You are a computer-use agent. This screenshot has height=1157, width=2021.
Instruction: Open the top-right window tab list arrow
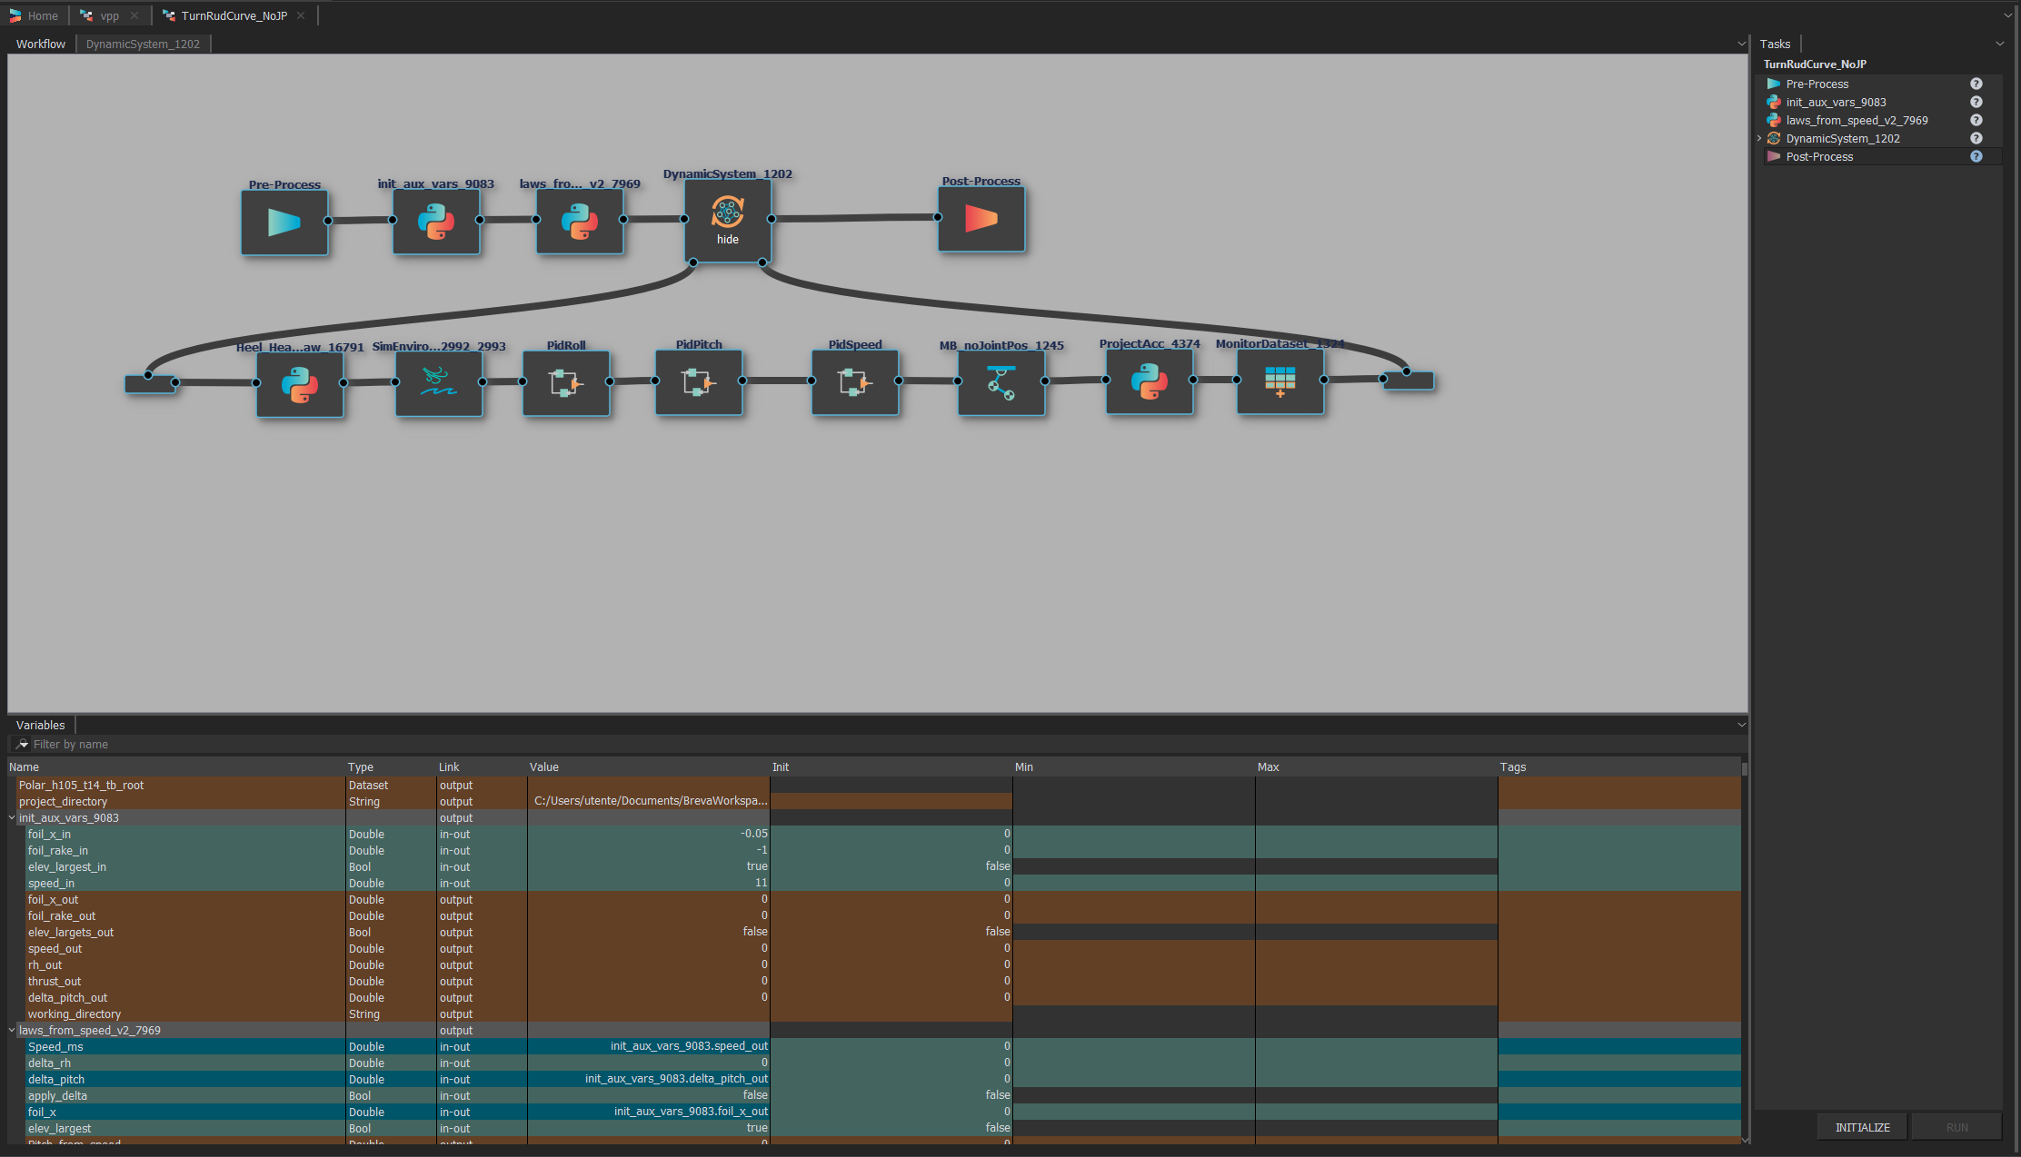click(2008, 15)
